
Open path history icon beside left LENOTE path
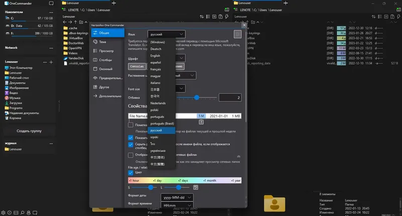[64, 10]
